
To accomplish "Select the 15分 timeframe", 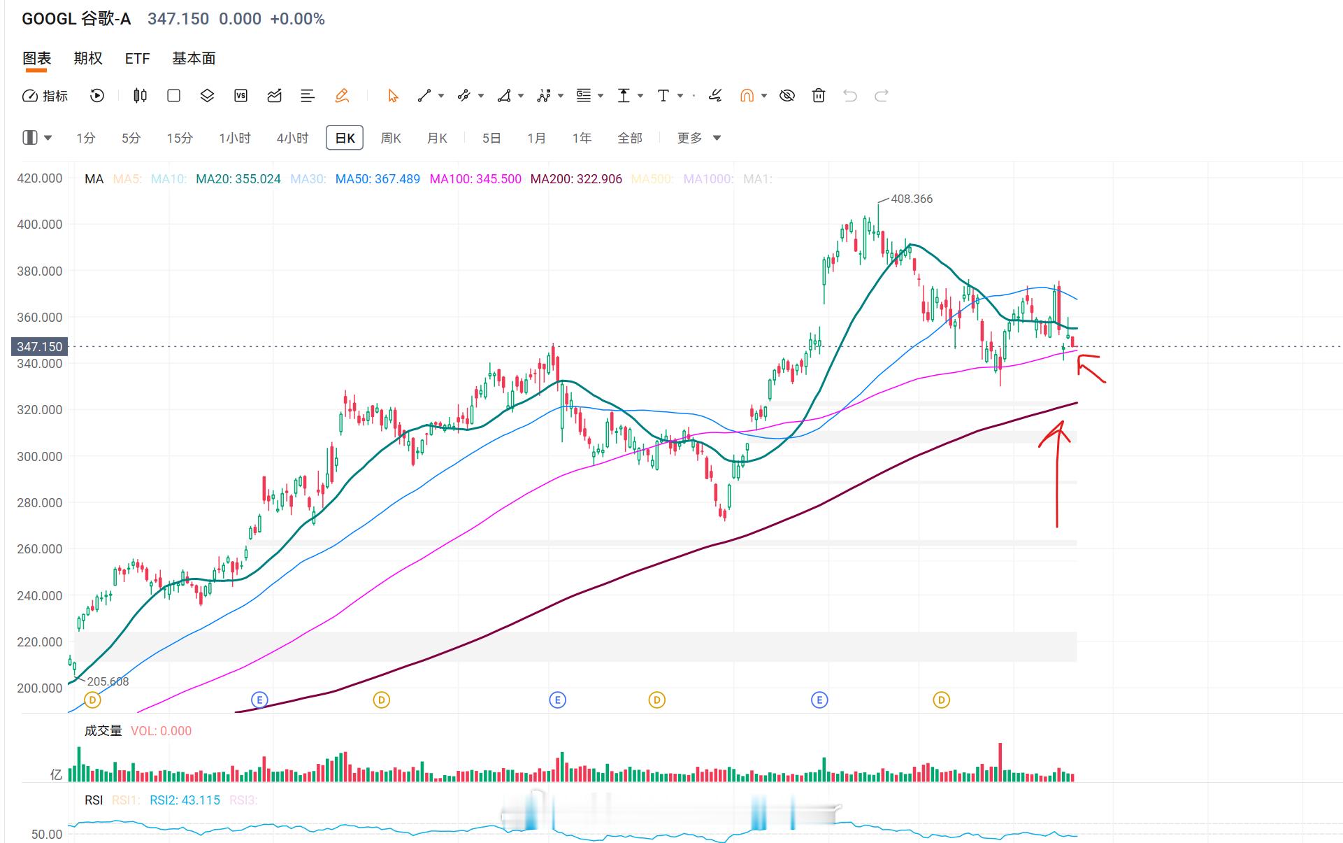I will tap(180, 138).
